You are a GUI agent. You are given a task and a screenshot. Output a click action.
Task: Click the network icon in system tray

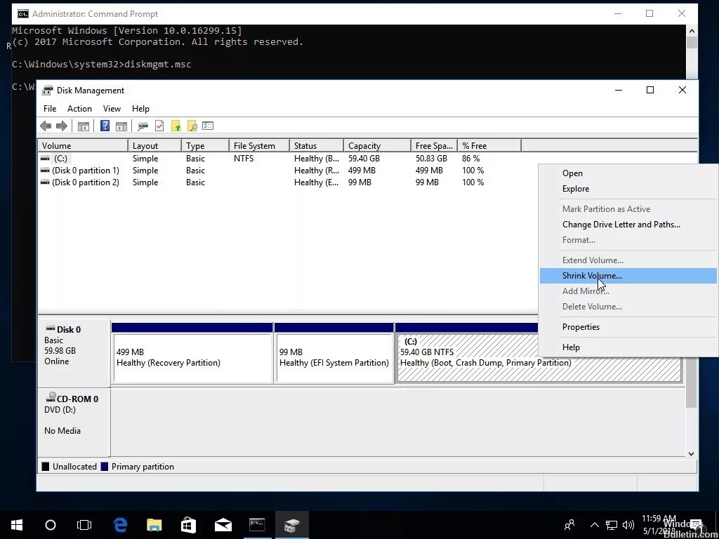(612, 525)
